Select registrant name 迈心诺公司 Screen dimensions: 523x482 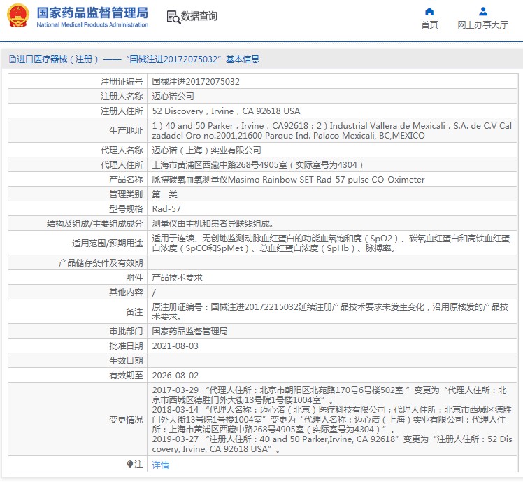tap(173, 97)
